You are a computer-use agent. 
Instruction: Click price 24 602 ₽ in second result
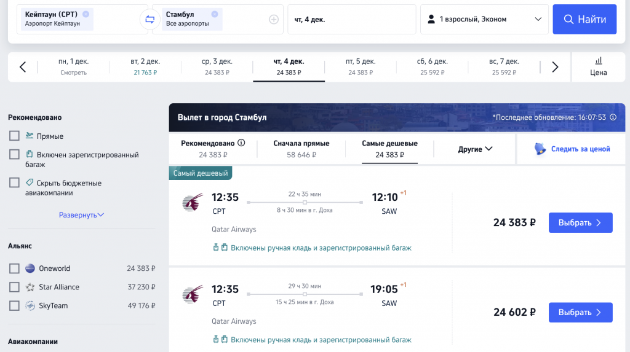point(514,312)
